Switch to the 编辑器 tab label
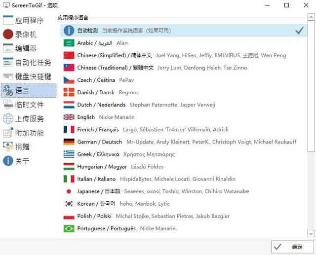Screen dimensions: 316x255 (x=26, y=48)
